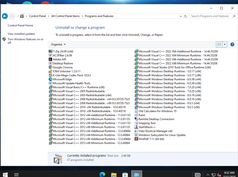The image size is (238, 177).
Task: Open View installed updates link
Action: click(21, 34)
